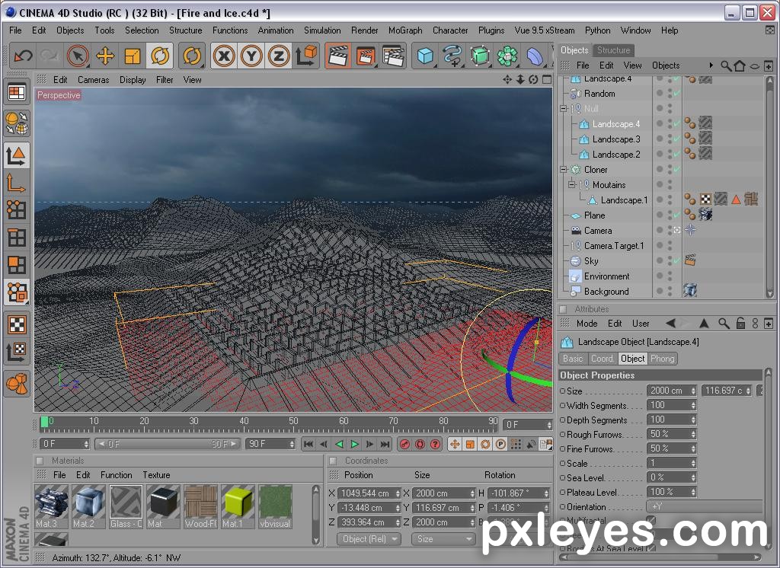Screen dimensions: 780x568
Task: Toggle the Z axis lock
Action: click(279, 56)
